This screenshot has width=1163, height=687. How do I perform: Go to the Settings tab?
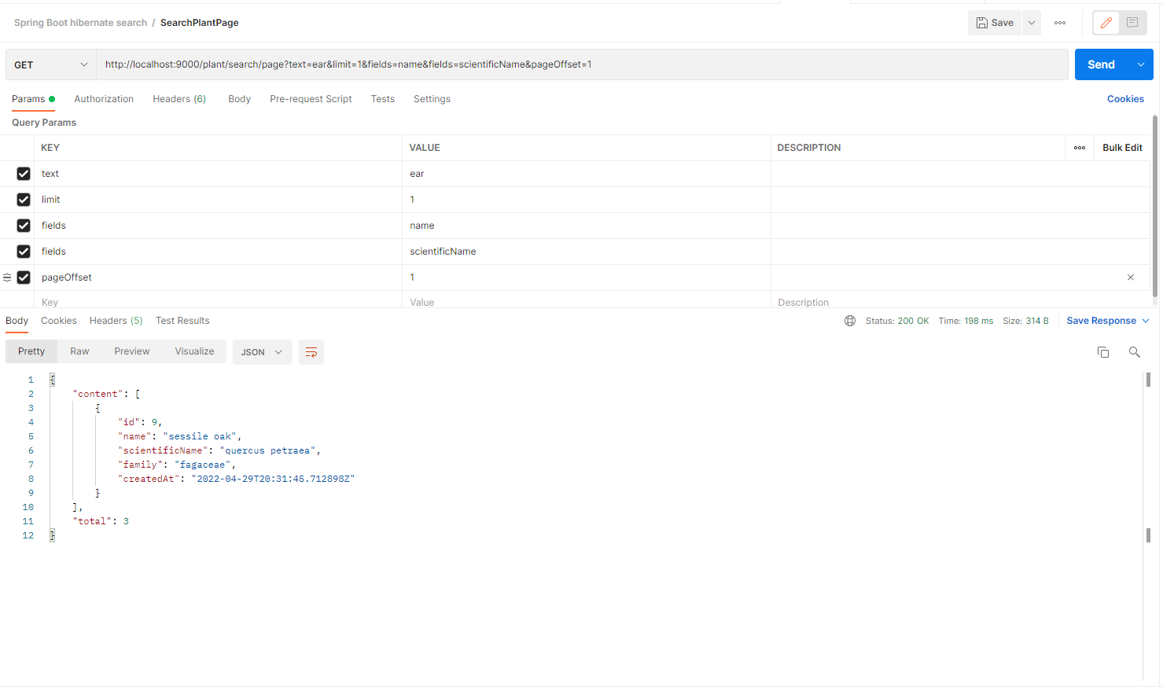coord(432,99)
